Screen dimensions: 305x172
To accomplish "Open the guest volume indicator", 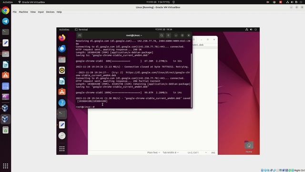I will [x=251, y=30].
